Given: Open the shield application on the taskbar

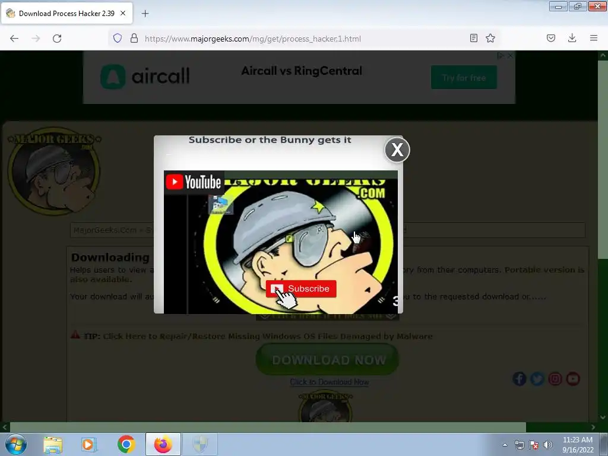Looking at the screenshot, I should pos(200,444).
